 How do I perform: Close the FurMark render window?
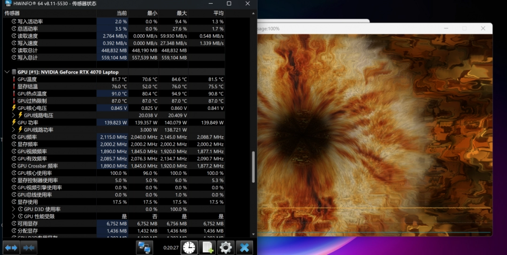(483, 29)
